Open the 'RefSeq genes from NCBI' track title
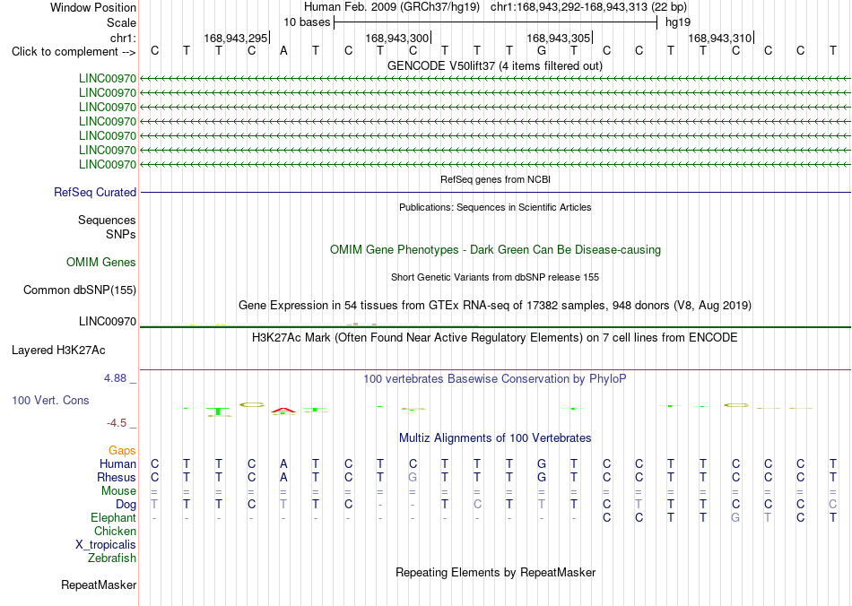The height and width of the screenshot is (606, 852). [495, 179]
